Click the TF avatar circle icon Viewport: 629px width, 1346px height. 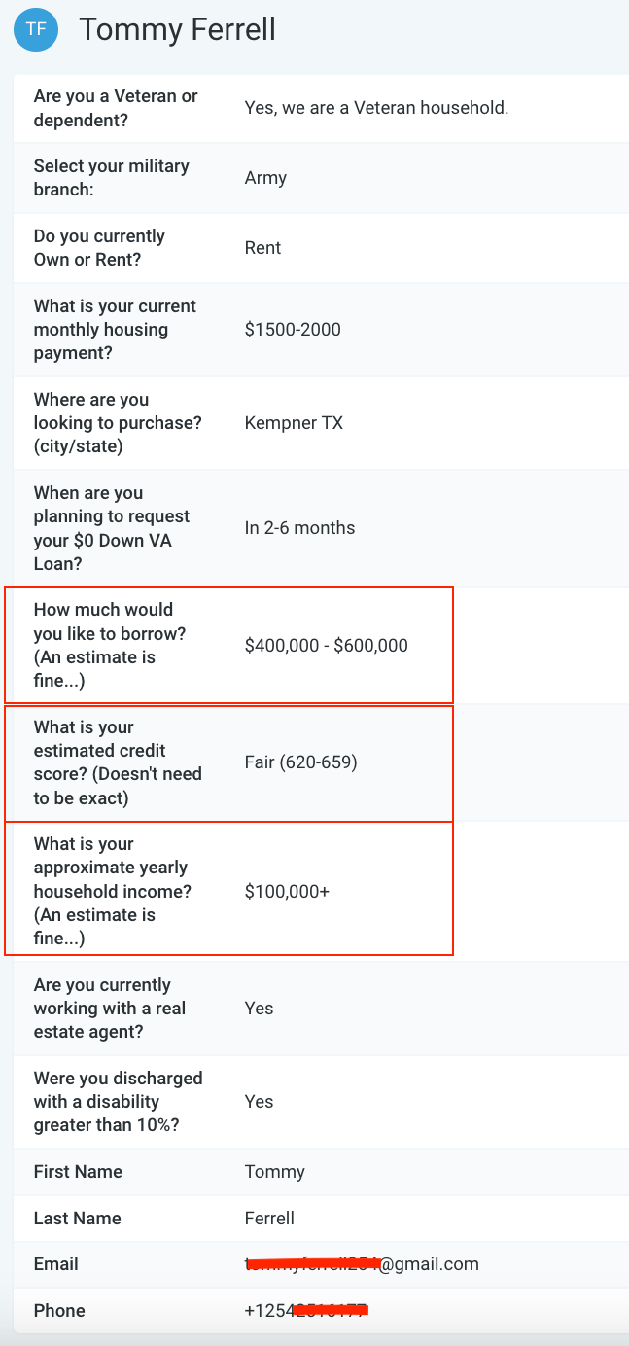tap(35, 30)
